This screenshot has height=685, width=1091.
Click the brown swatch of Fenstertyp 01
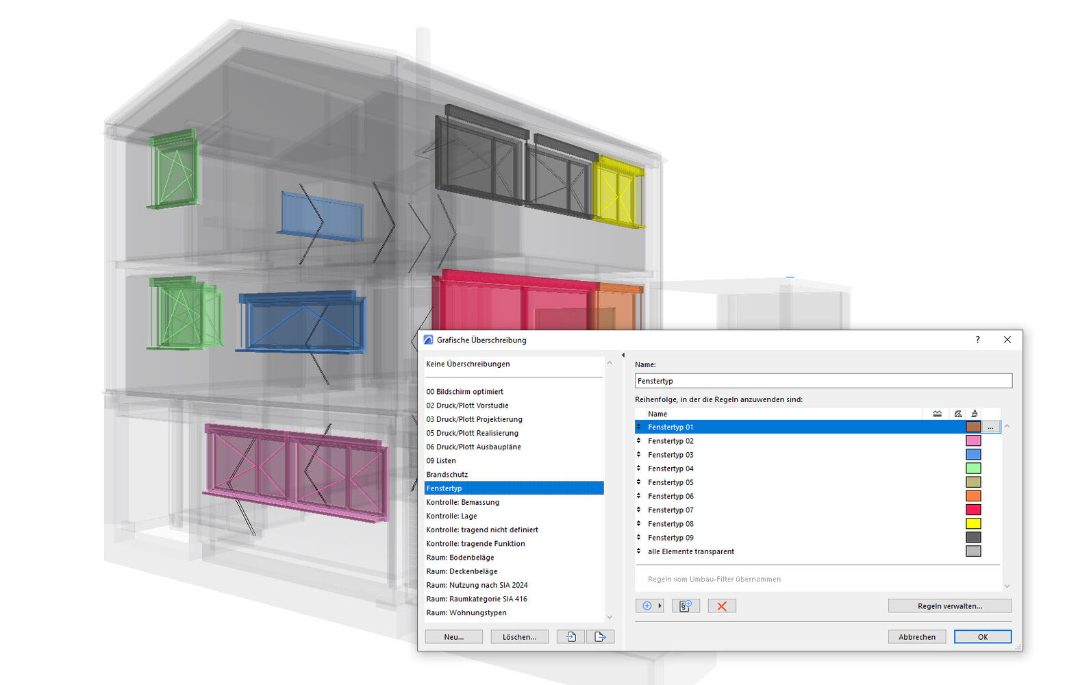973,427
